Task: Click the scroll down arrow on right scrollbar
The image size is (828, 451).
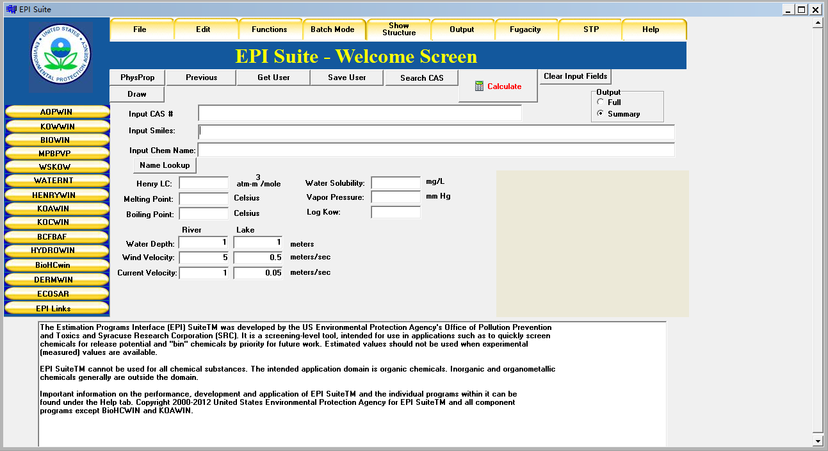Action: (817, 441)
